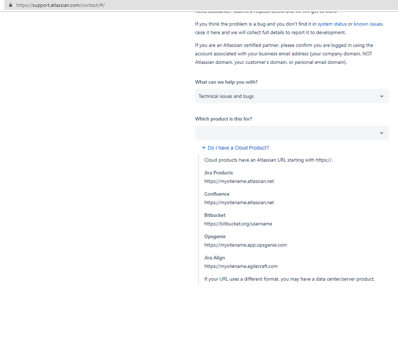398x342 pixels.
Task: Click the Atlassian certified partner paragraph
Action: click(284, 54)
